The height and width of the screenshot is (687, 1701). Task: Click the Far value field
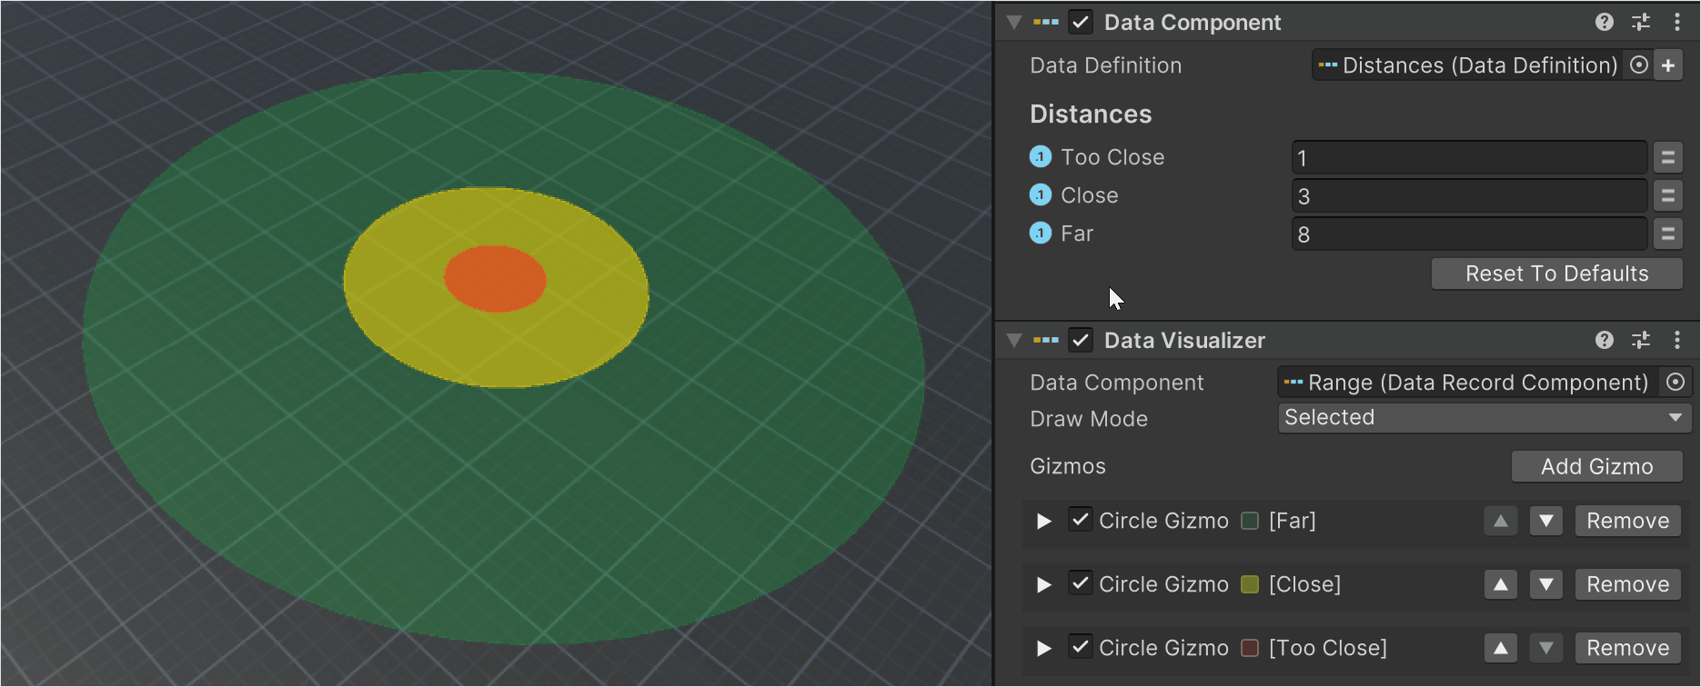(x=1469, y=234)
